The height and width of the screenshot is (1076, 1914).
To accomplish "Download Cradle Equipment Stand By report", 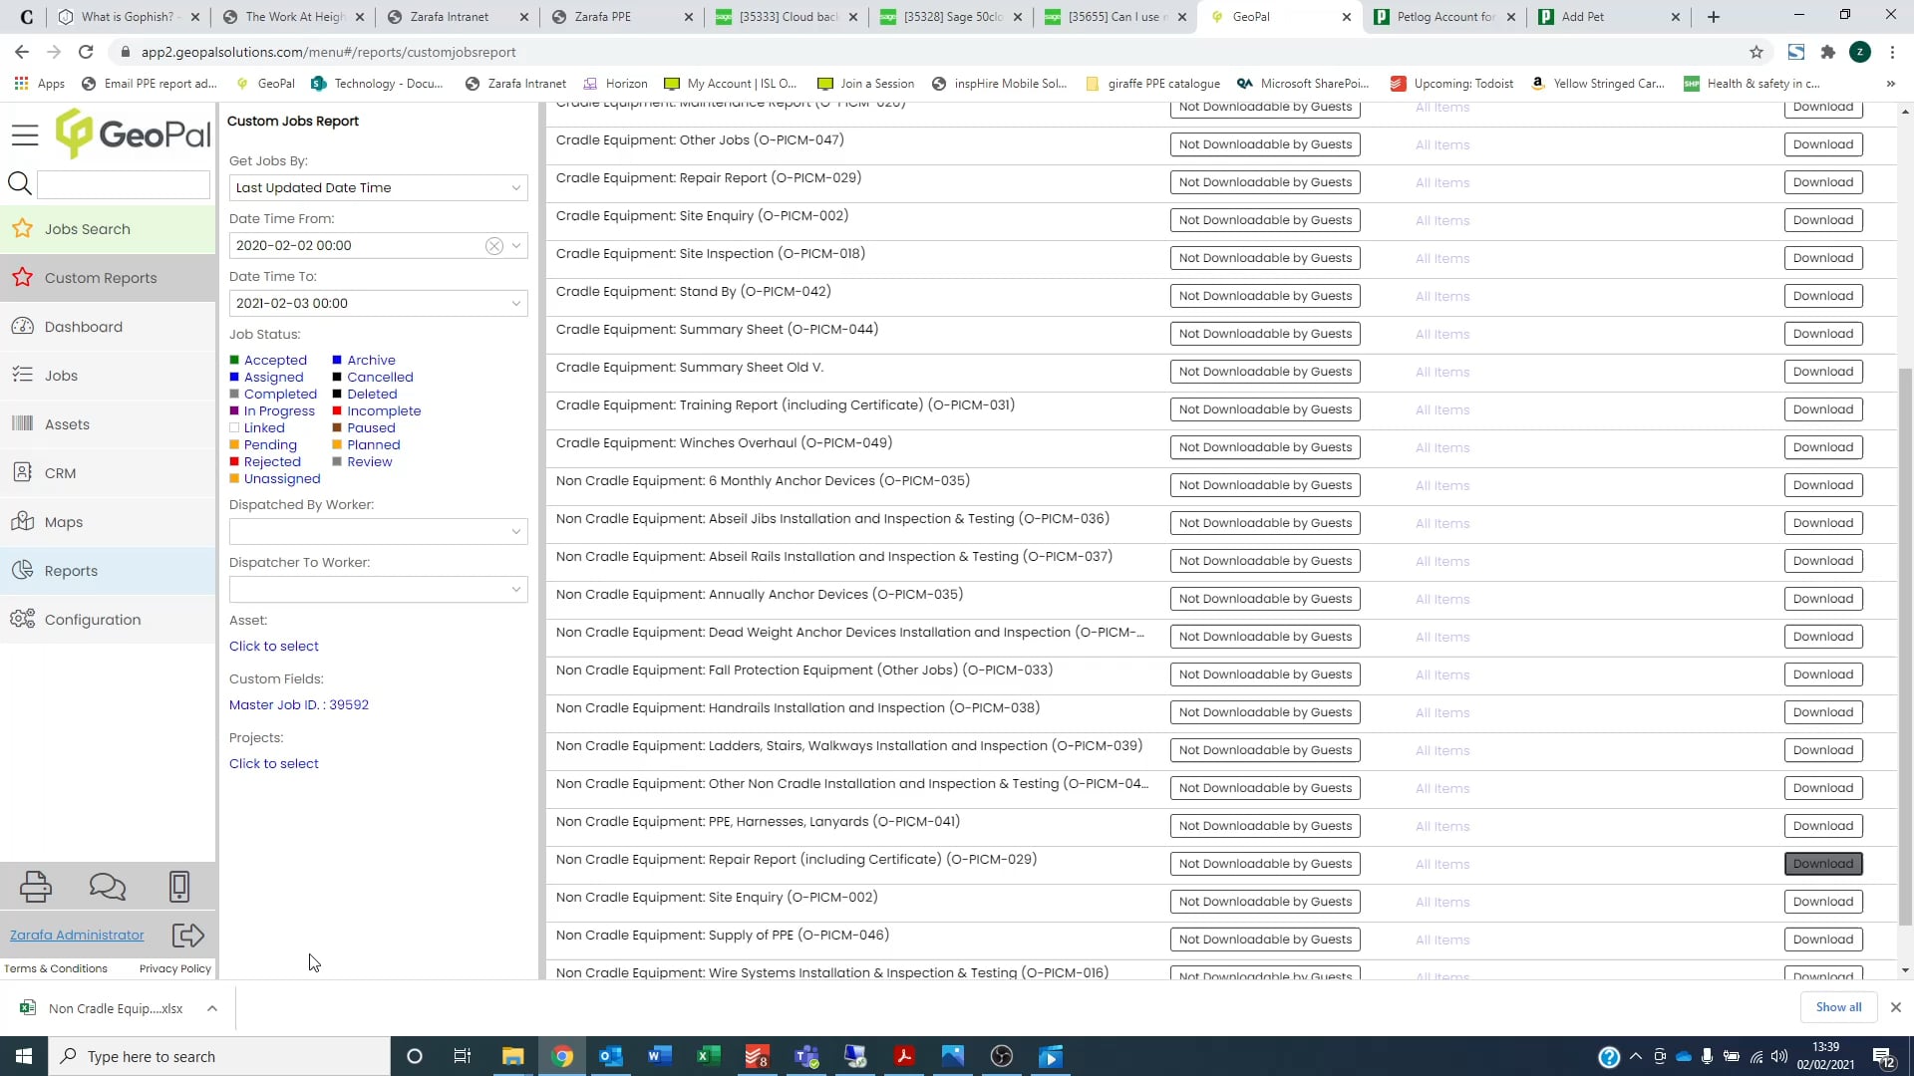I will pyautogui.click(x=1822, y=296).
